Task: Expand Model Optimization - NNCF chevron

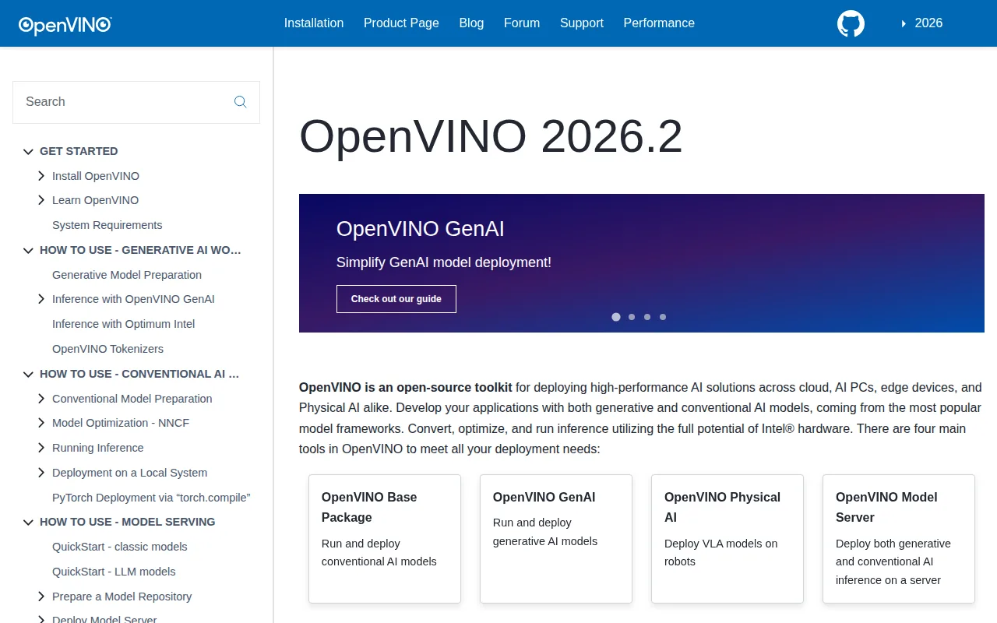Action: coord(41,423)
